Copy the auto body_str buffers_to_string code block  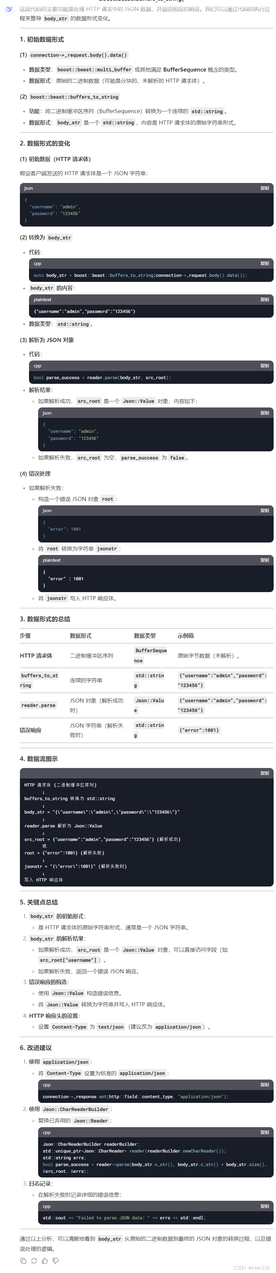tap(265, 263)
